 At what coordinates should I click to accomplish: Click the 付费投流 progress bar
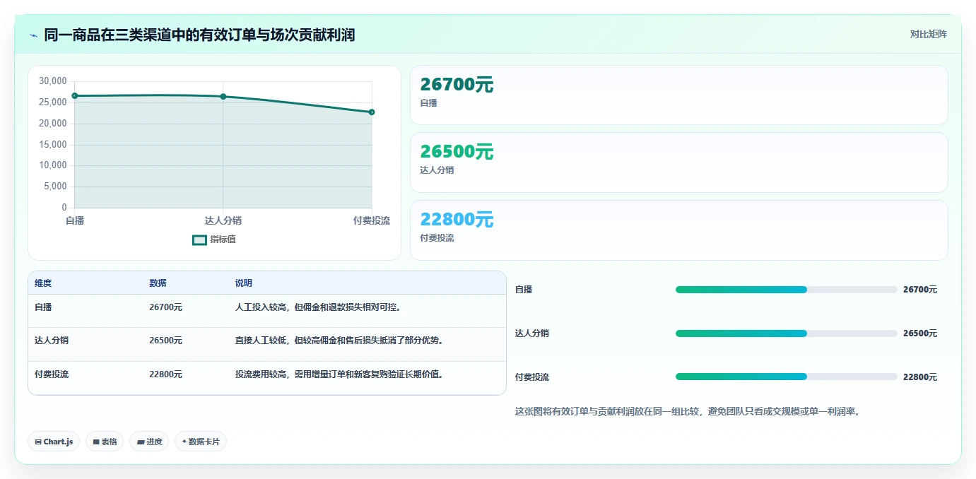787,377
